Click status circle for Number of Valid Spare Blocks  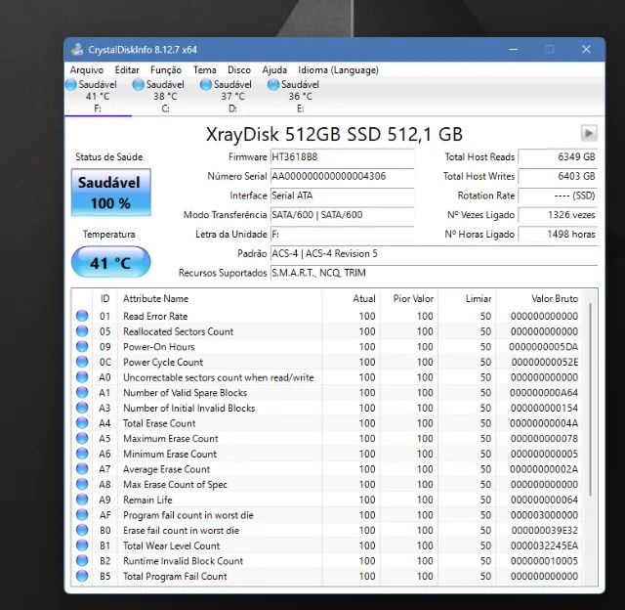tap(82, 393)
